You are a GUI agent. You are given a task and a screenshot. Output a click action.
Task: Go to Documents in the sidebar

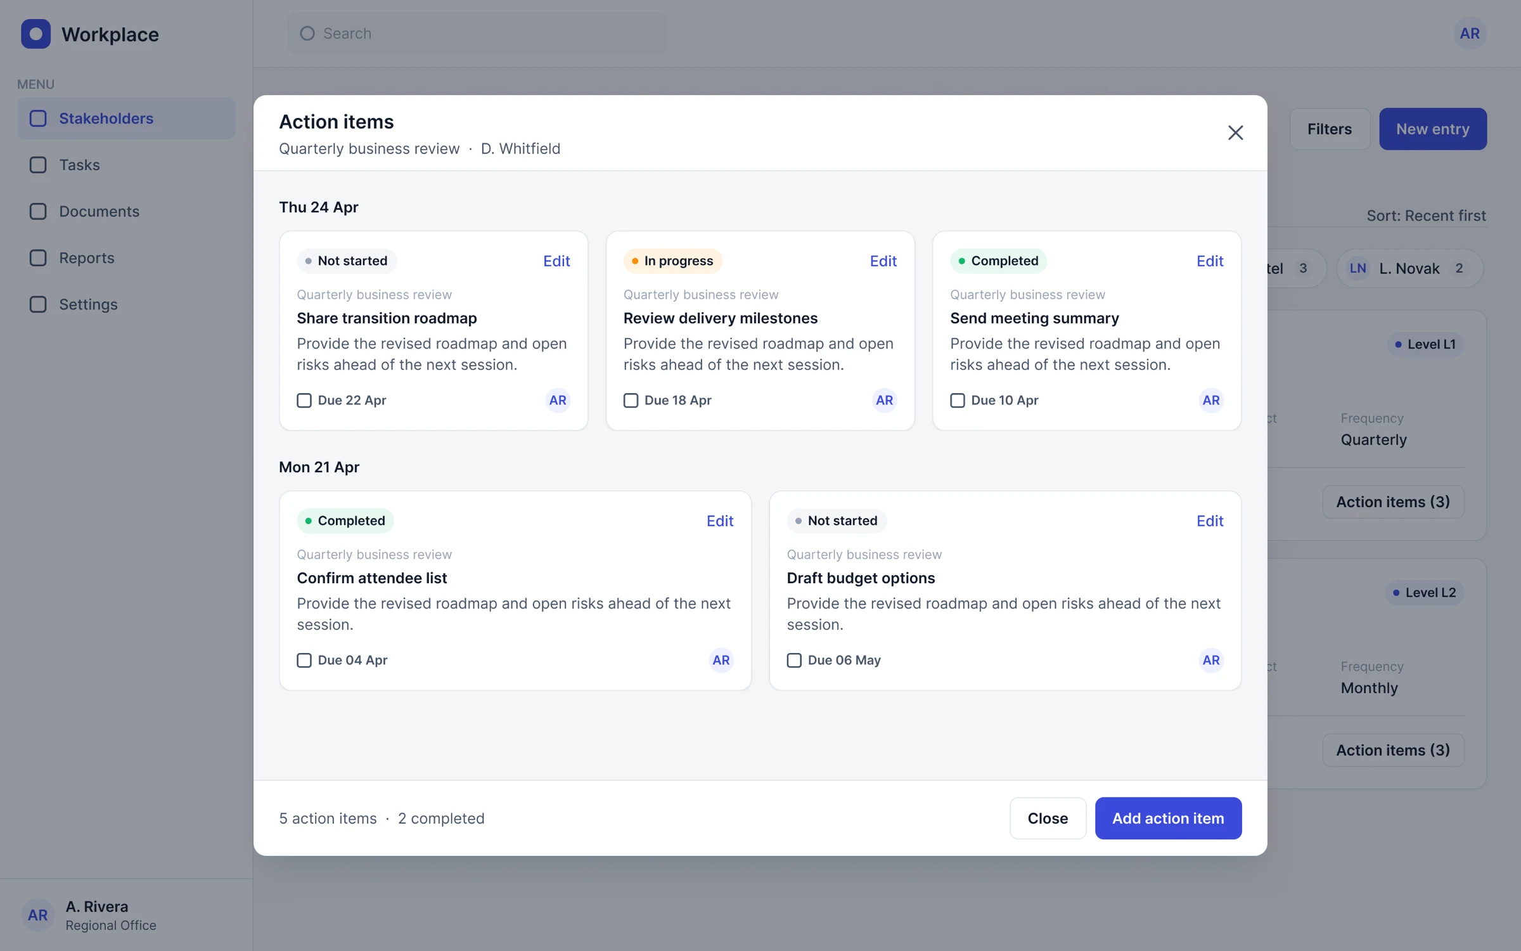[126, 211]
